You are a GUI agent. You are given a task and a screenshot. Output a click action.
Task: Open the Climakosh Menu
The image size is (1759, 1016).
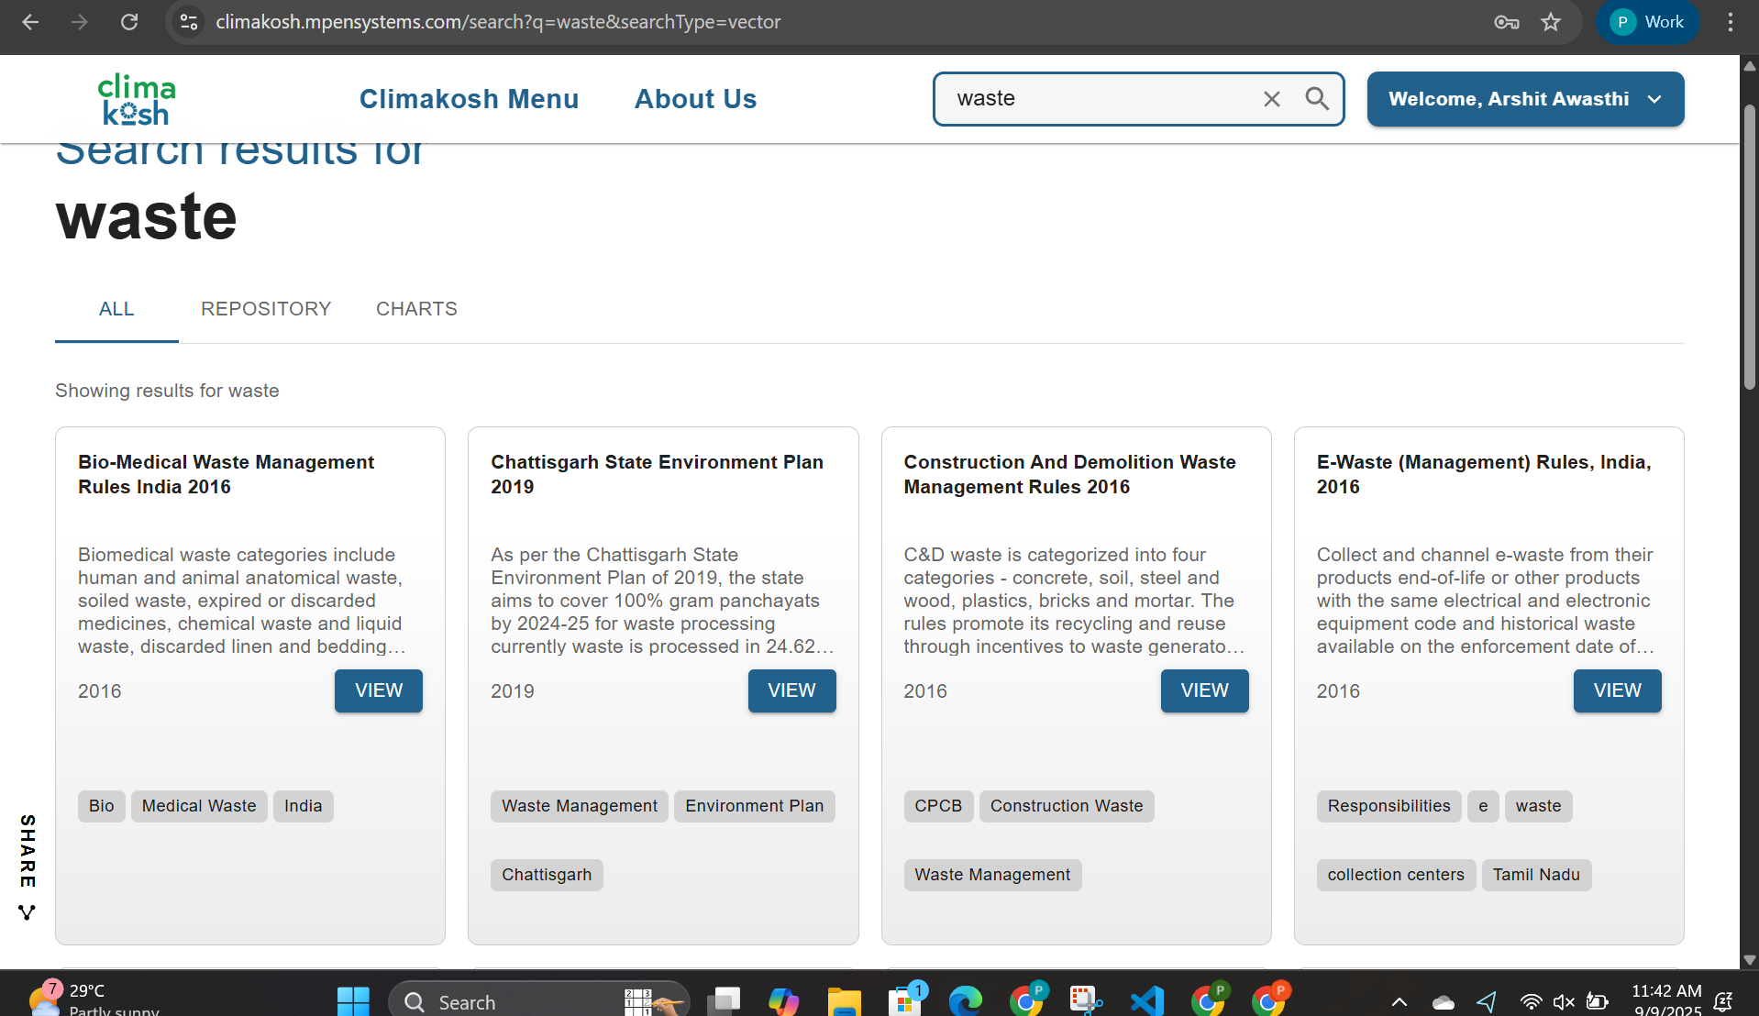point(469,99)
